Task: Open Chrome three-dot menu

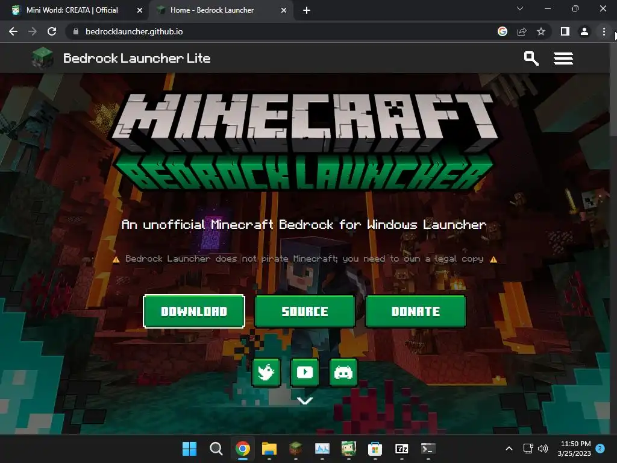Action: [604, 31]
